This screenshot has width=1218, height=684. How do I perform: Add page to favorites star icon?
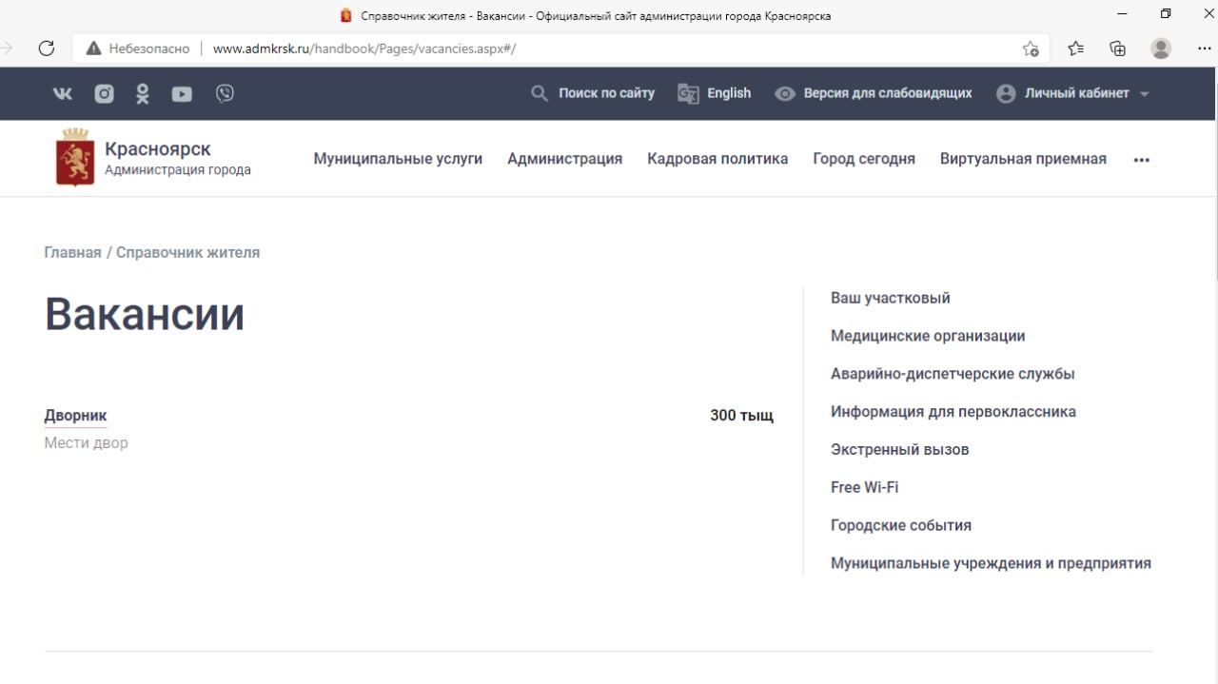click(x=1031, y=49)
